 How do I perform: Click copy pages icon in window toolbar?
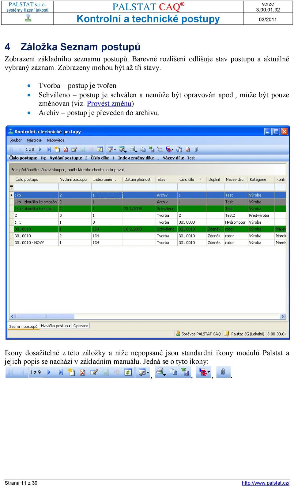coord(143,149)
